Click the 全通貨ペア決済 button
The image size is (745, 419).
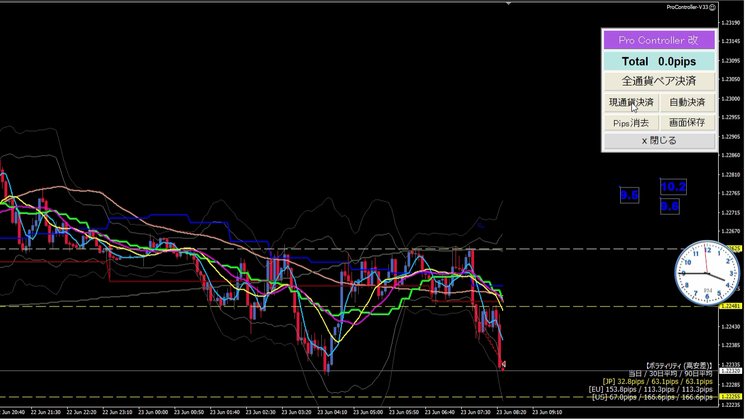[659, 81]
